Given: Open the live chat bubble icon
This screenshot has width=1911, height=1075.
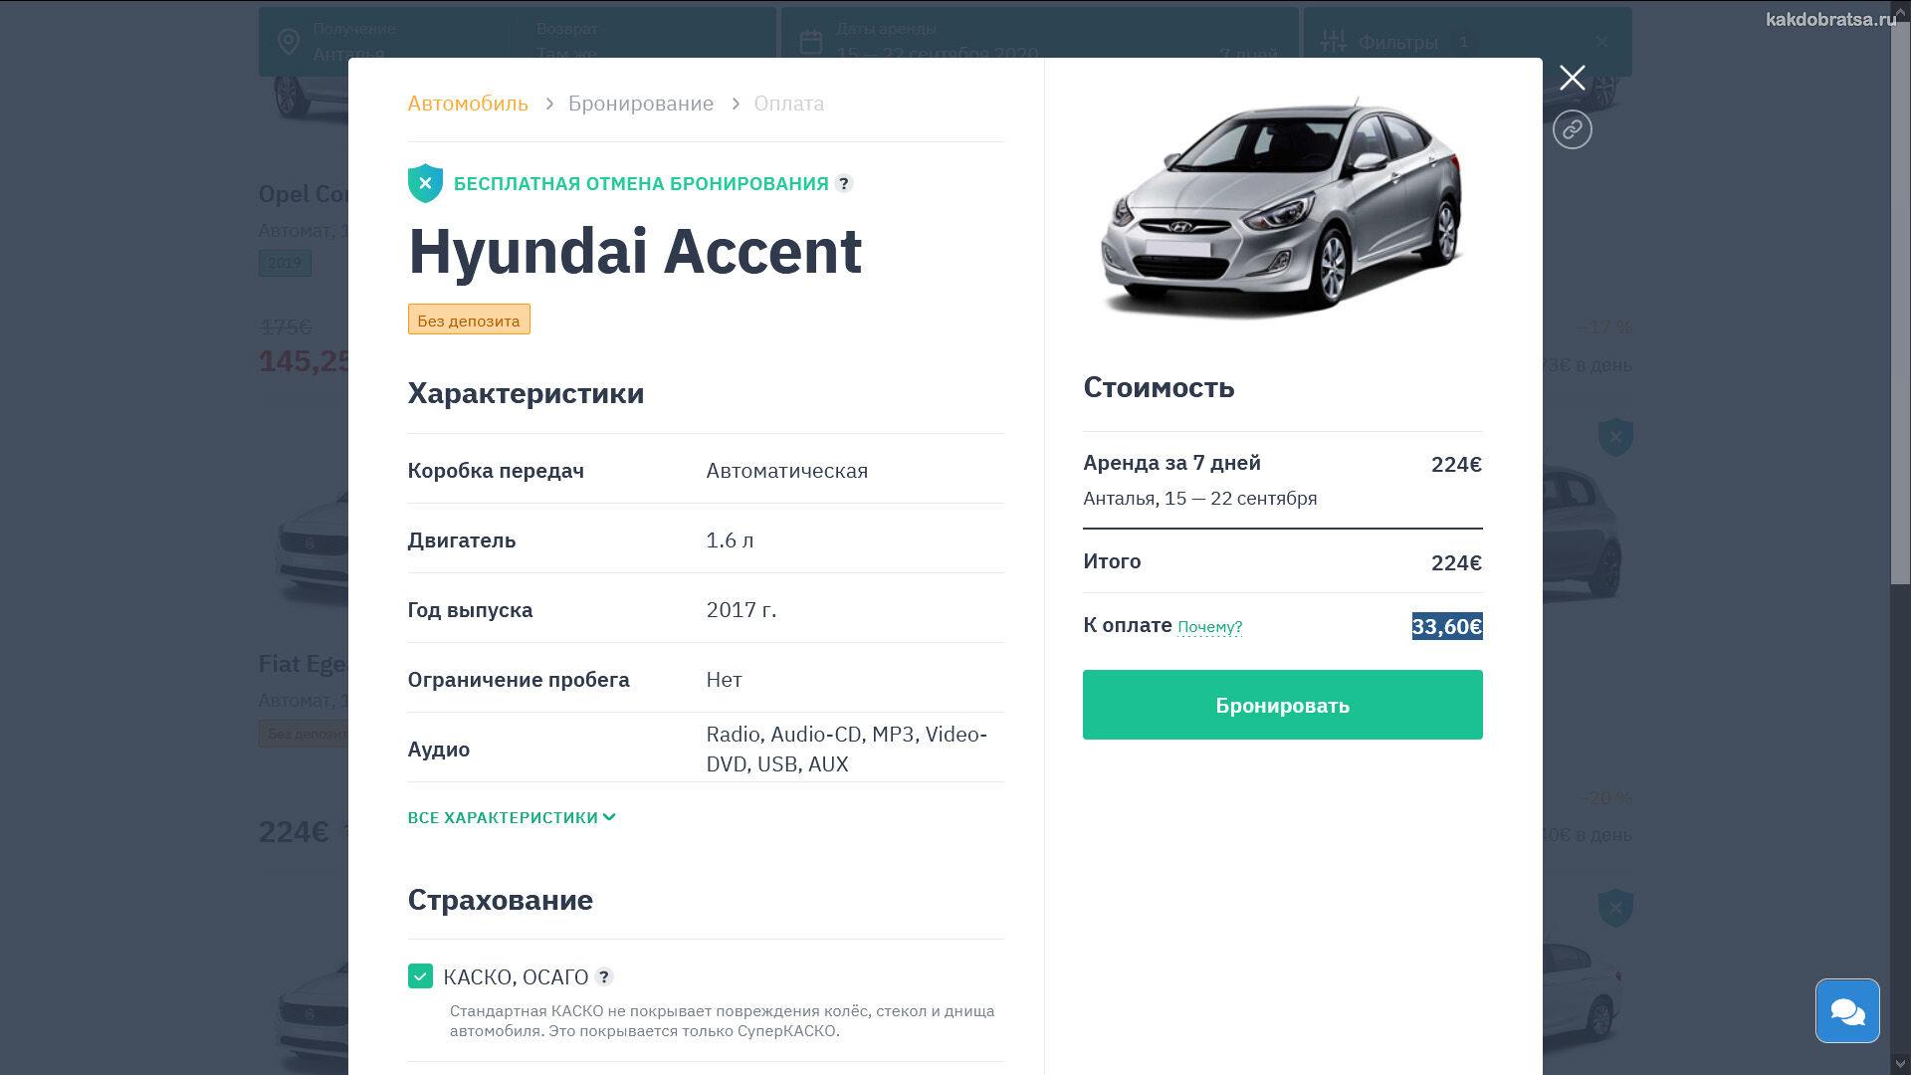Looking at the screenshot, I should click(x=1847, y=1010).
